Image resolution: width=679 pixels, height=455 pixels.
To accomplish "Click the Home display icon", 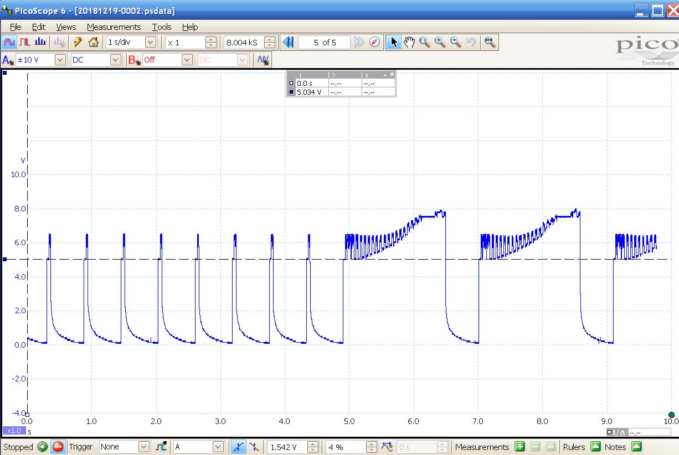I will 93,42.
